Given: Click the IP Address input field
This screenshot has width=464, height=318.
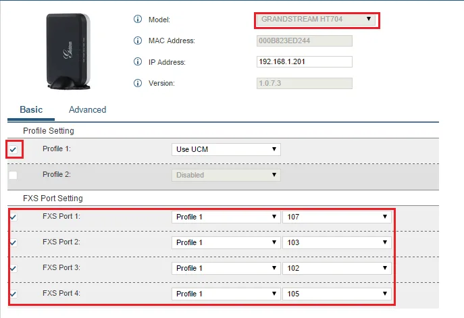Looking at the screenshot, I should point(305,62).
